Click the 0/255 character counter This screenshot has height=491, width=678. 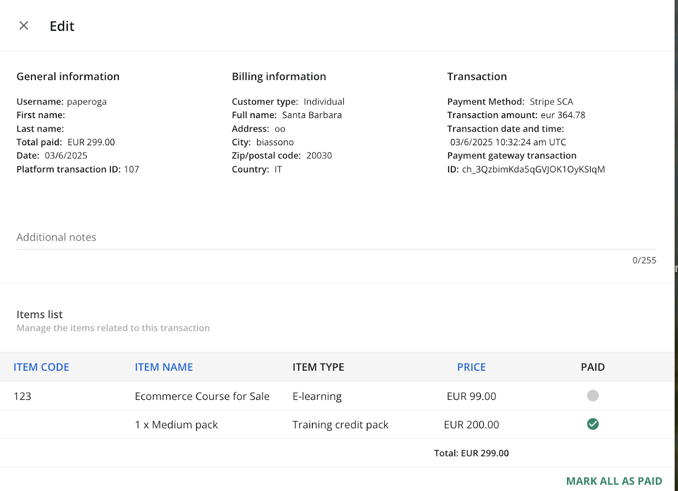pyautogui.click(x=644, y=260)
